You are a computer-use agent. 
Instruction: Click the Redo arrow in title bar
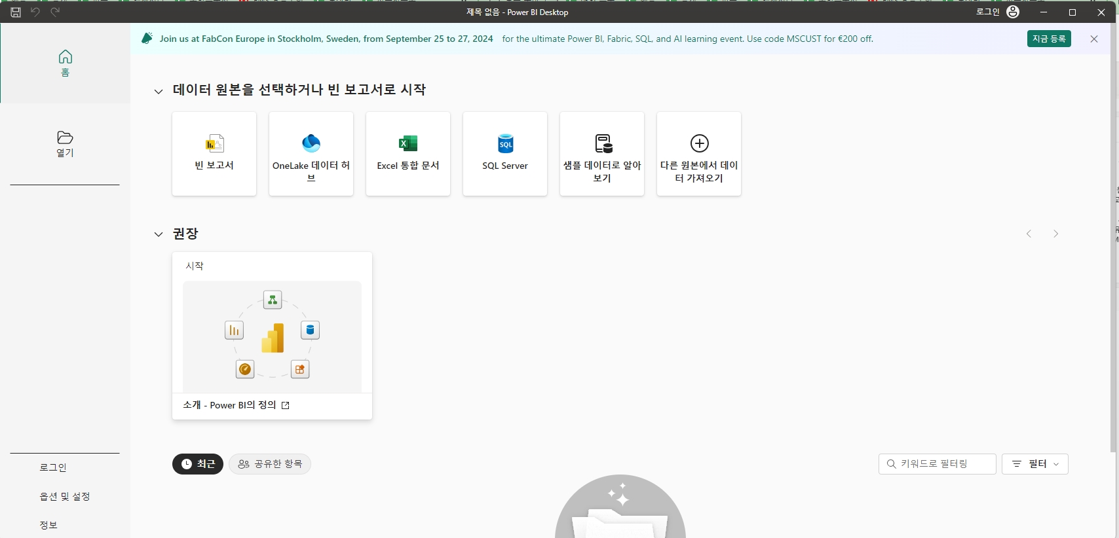(x=55, y=12)
